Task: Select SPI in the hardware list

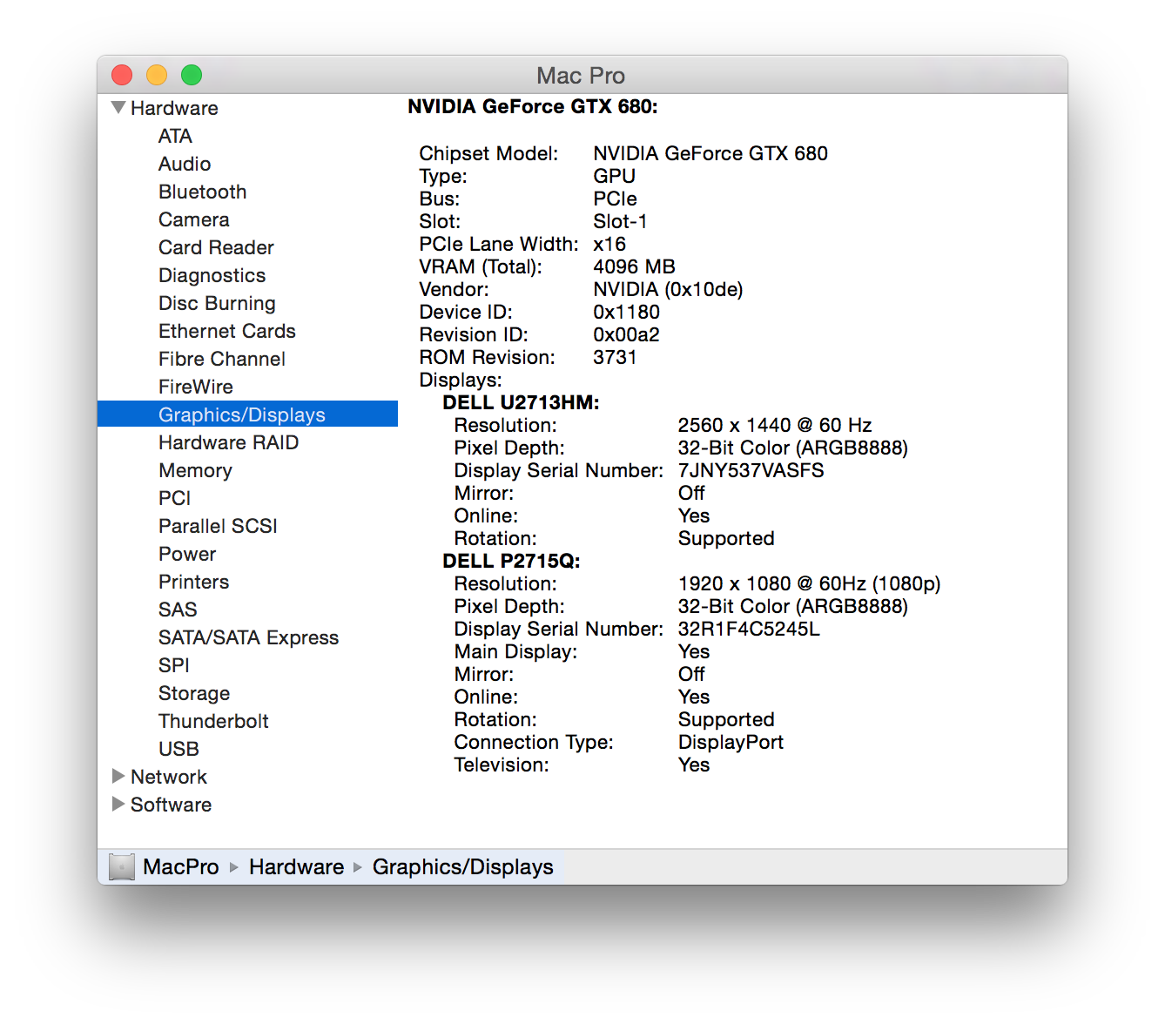Action: click(x=173, y=665)
